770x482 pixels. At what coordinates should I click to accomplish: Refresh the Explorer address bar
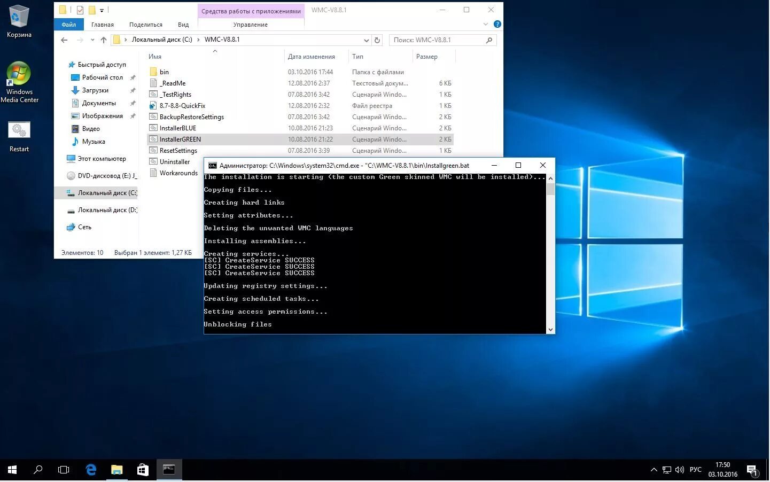click(377, 40)
